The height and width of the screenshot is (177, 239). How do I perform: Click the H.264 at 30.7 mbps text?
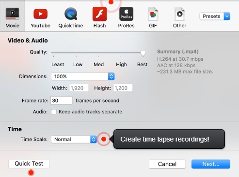pos(180,59)
